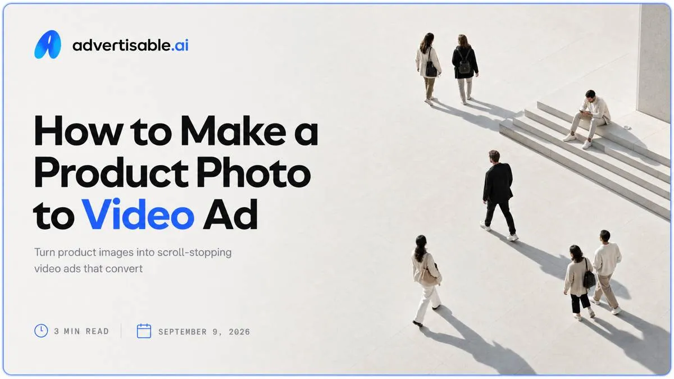
Task: Click subtitle "Turn product images into scroll-stopping"
Action: (x=133, y=253)
